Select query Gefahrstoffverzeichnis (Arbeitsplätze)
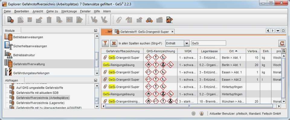 43,98
